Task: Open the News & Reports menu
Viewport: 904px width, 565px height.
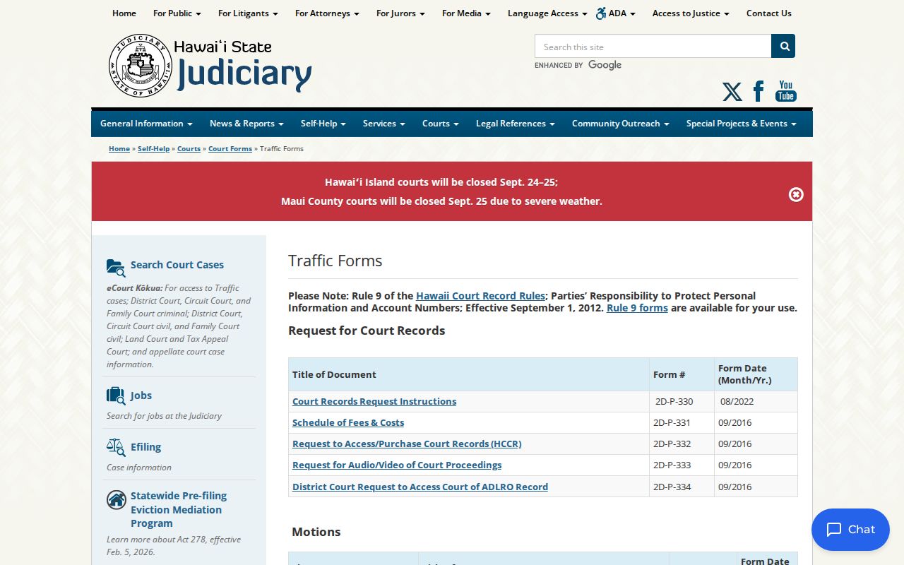Action: click(x=246, y=124)
